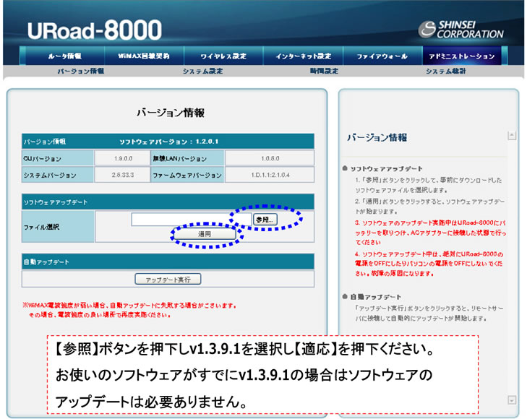Focus the ファイル選択 file path field
The width and height of the screenshot is (527, 419).
coord(192,219)
